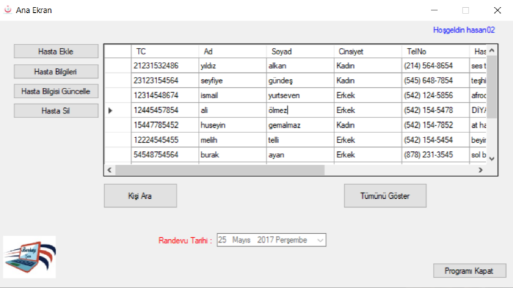Click grid scroll up arrow
The image size is (513, 288).
(x=492, y=50)
